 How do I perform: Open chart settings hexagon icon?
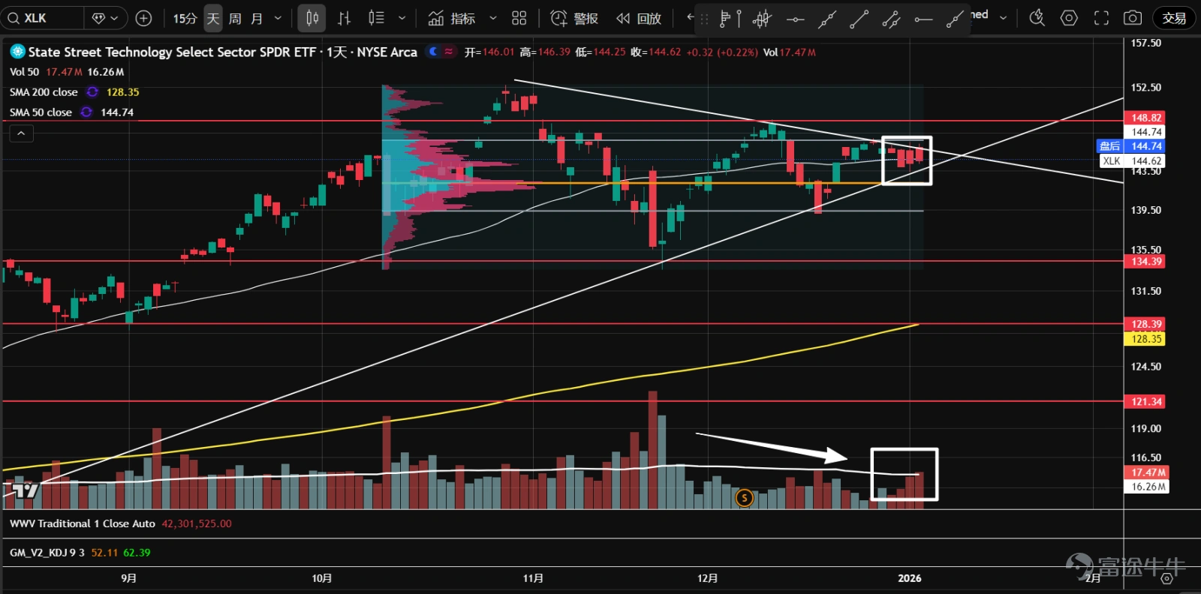coord(1069,18)
